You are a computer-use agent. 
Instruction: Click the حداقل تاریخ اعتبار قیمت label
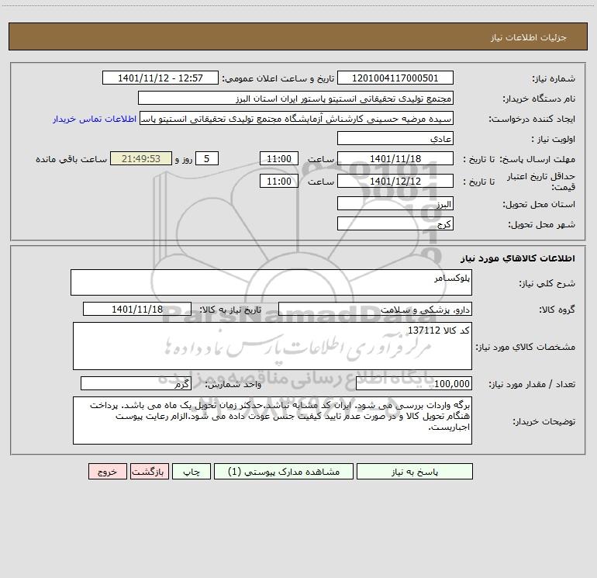541,182
